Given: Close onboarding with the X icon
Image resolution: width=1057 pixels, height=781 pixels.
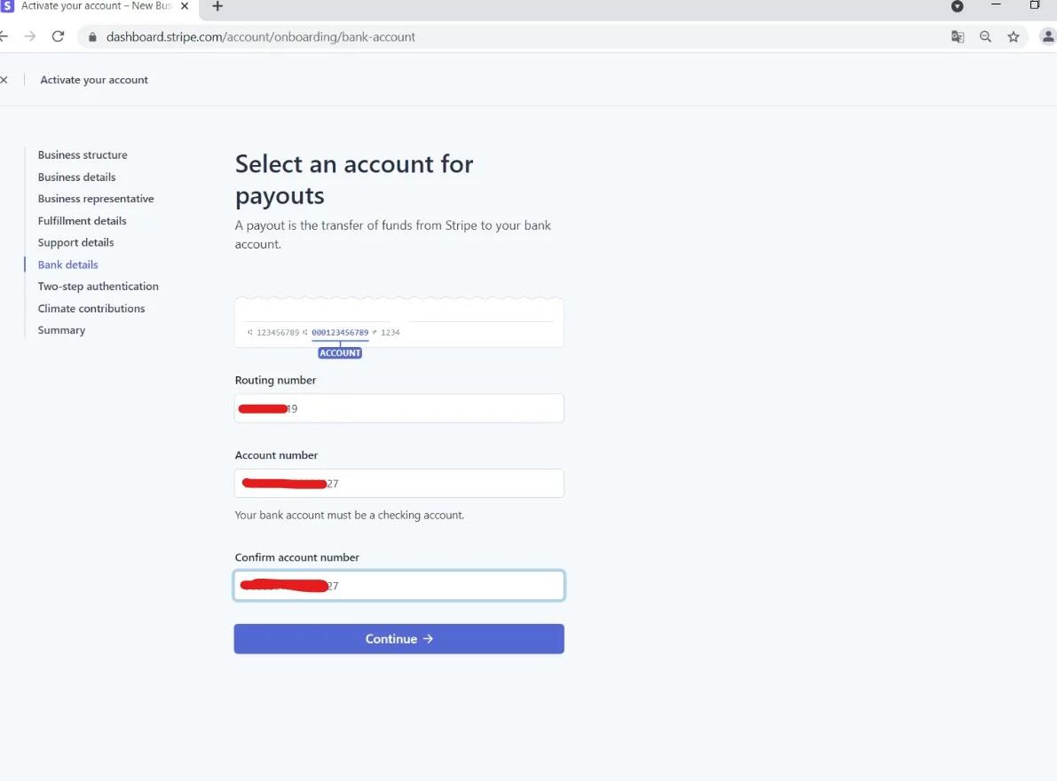Looking at the screenshot, I should point(4,80).
